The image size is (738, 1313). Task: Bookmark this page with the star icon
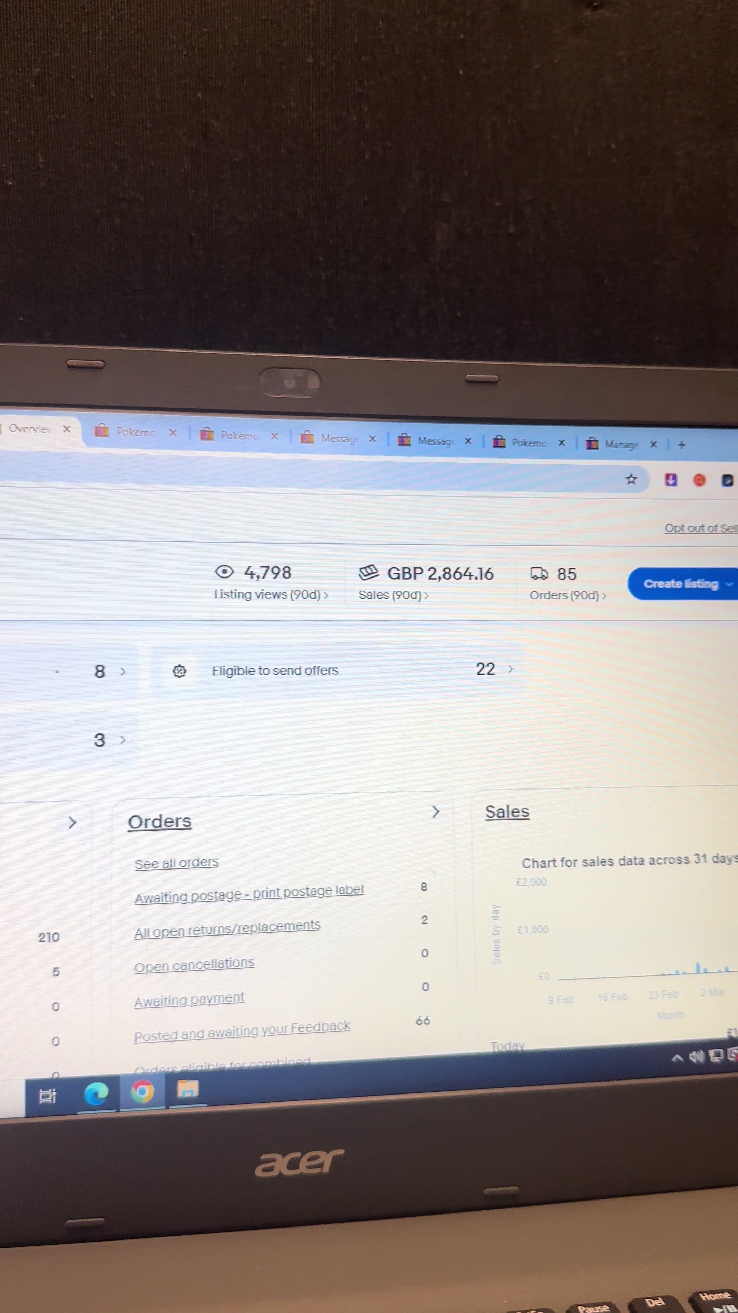[631, 479]
